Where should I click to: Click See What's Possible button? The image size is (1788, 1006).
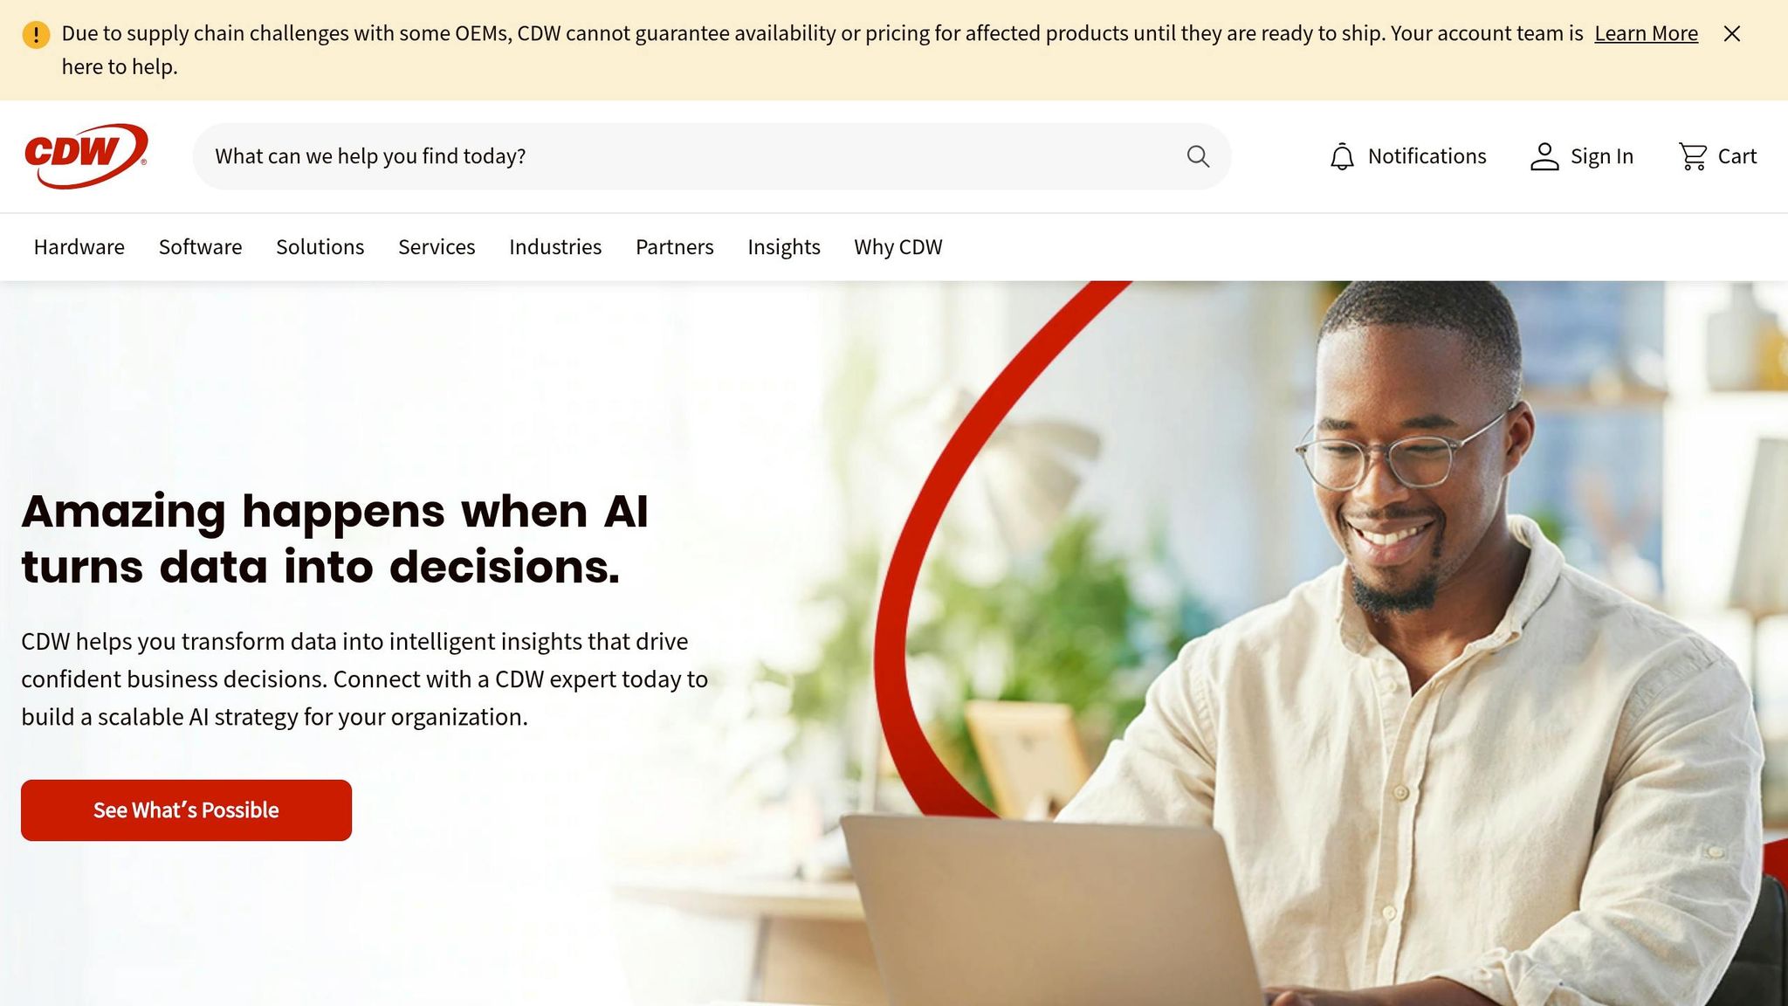[x=186, y=810]
